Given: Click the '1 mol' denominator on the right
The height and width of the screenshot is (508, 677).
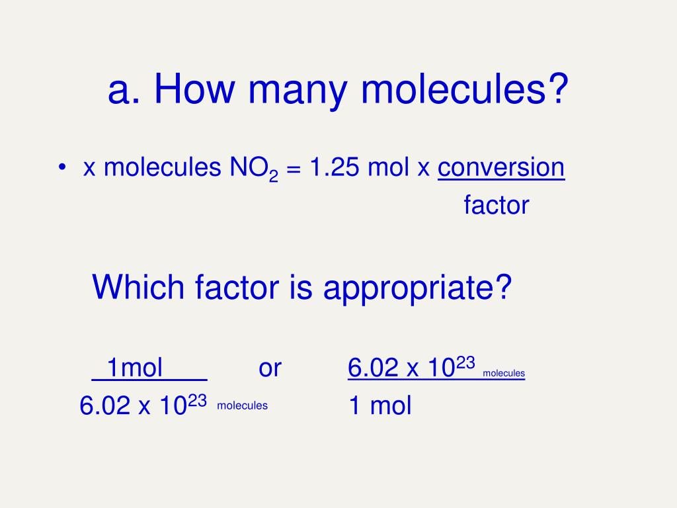Looking at the screenshot, I should point(380,405).
